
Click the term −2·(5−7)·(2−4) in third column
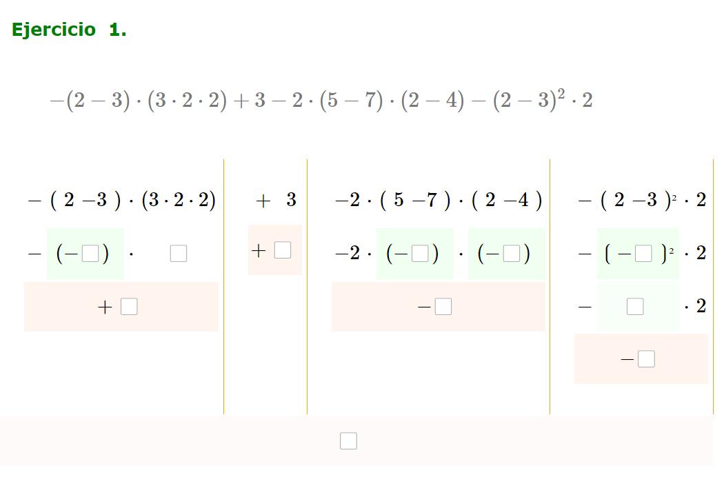tap(439, 201)
